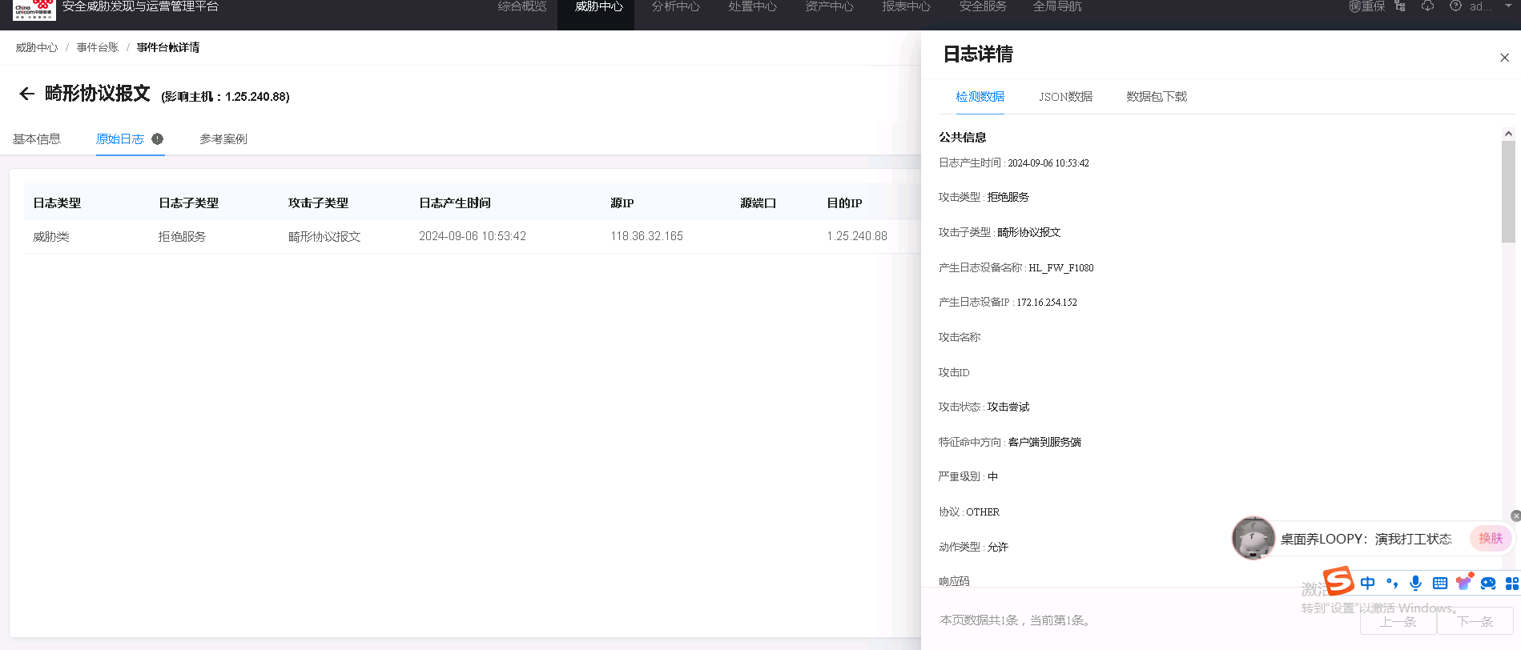This screenshot has height=650, width=1521.
Task: Open the help question mark icon
Action: coord(1455,6)
